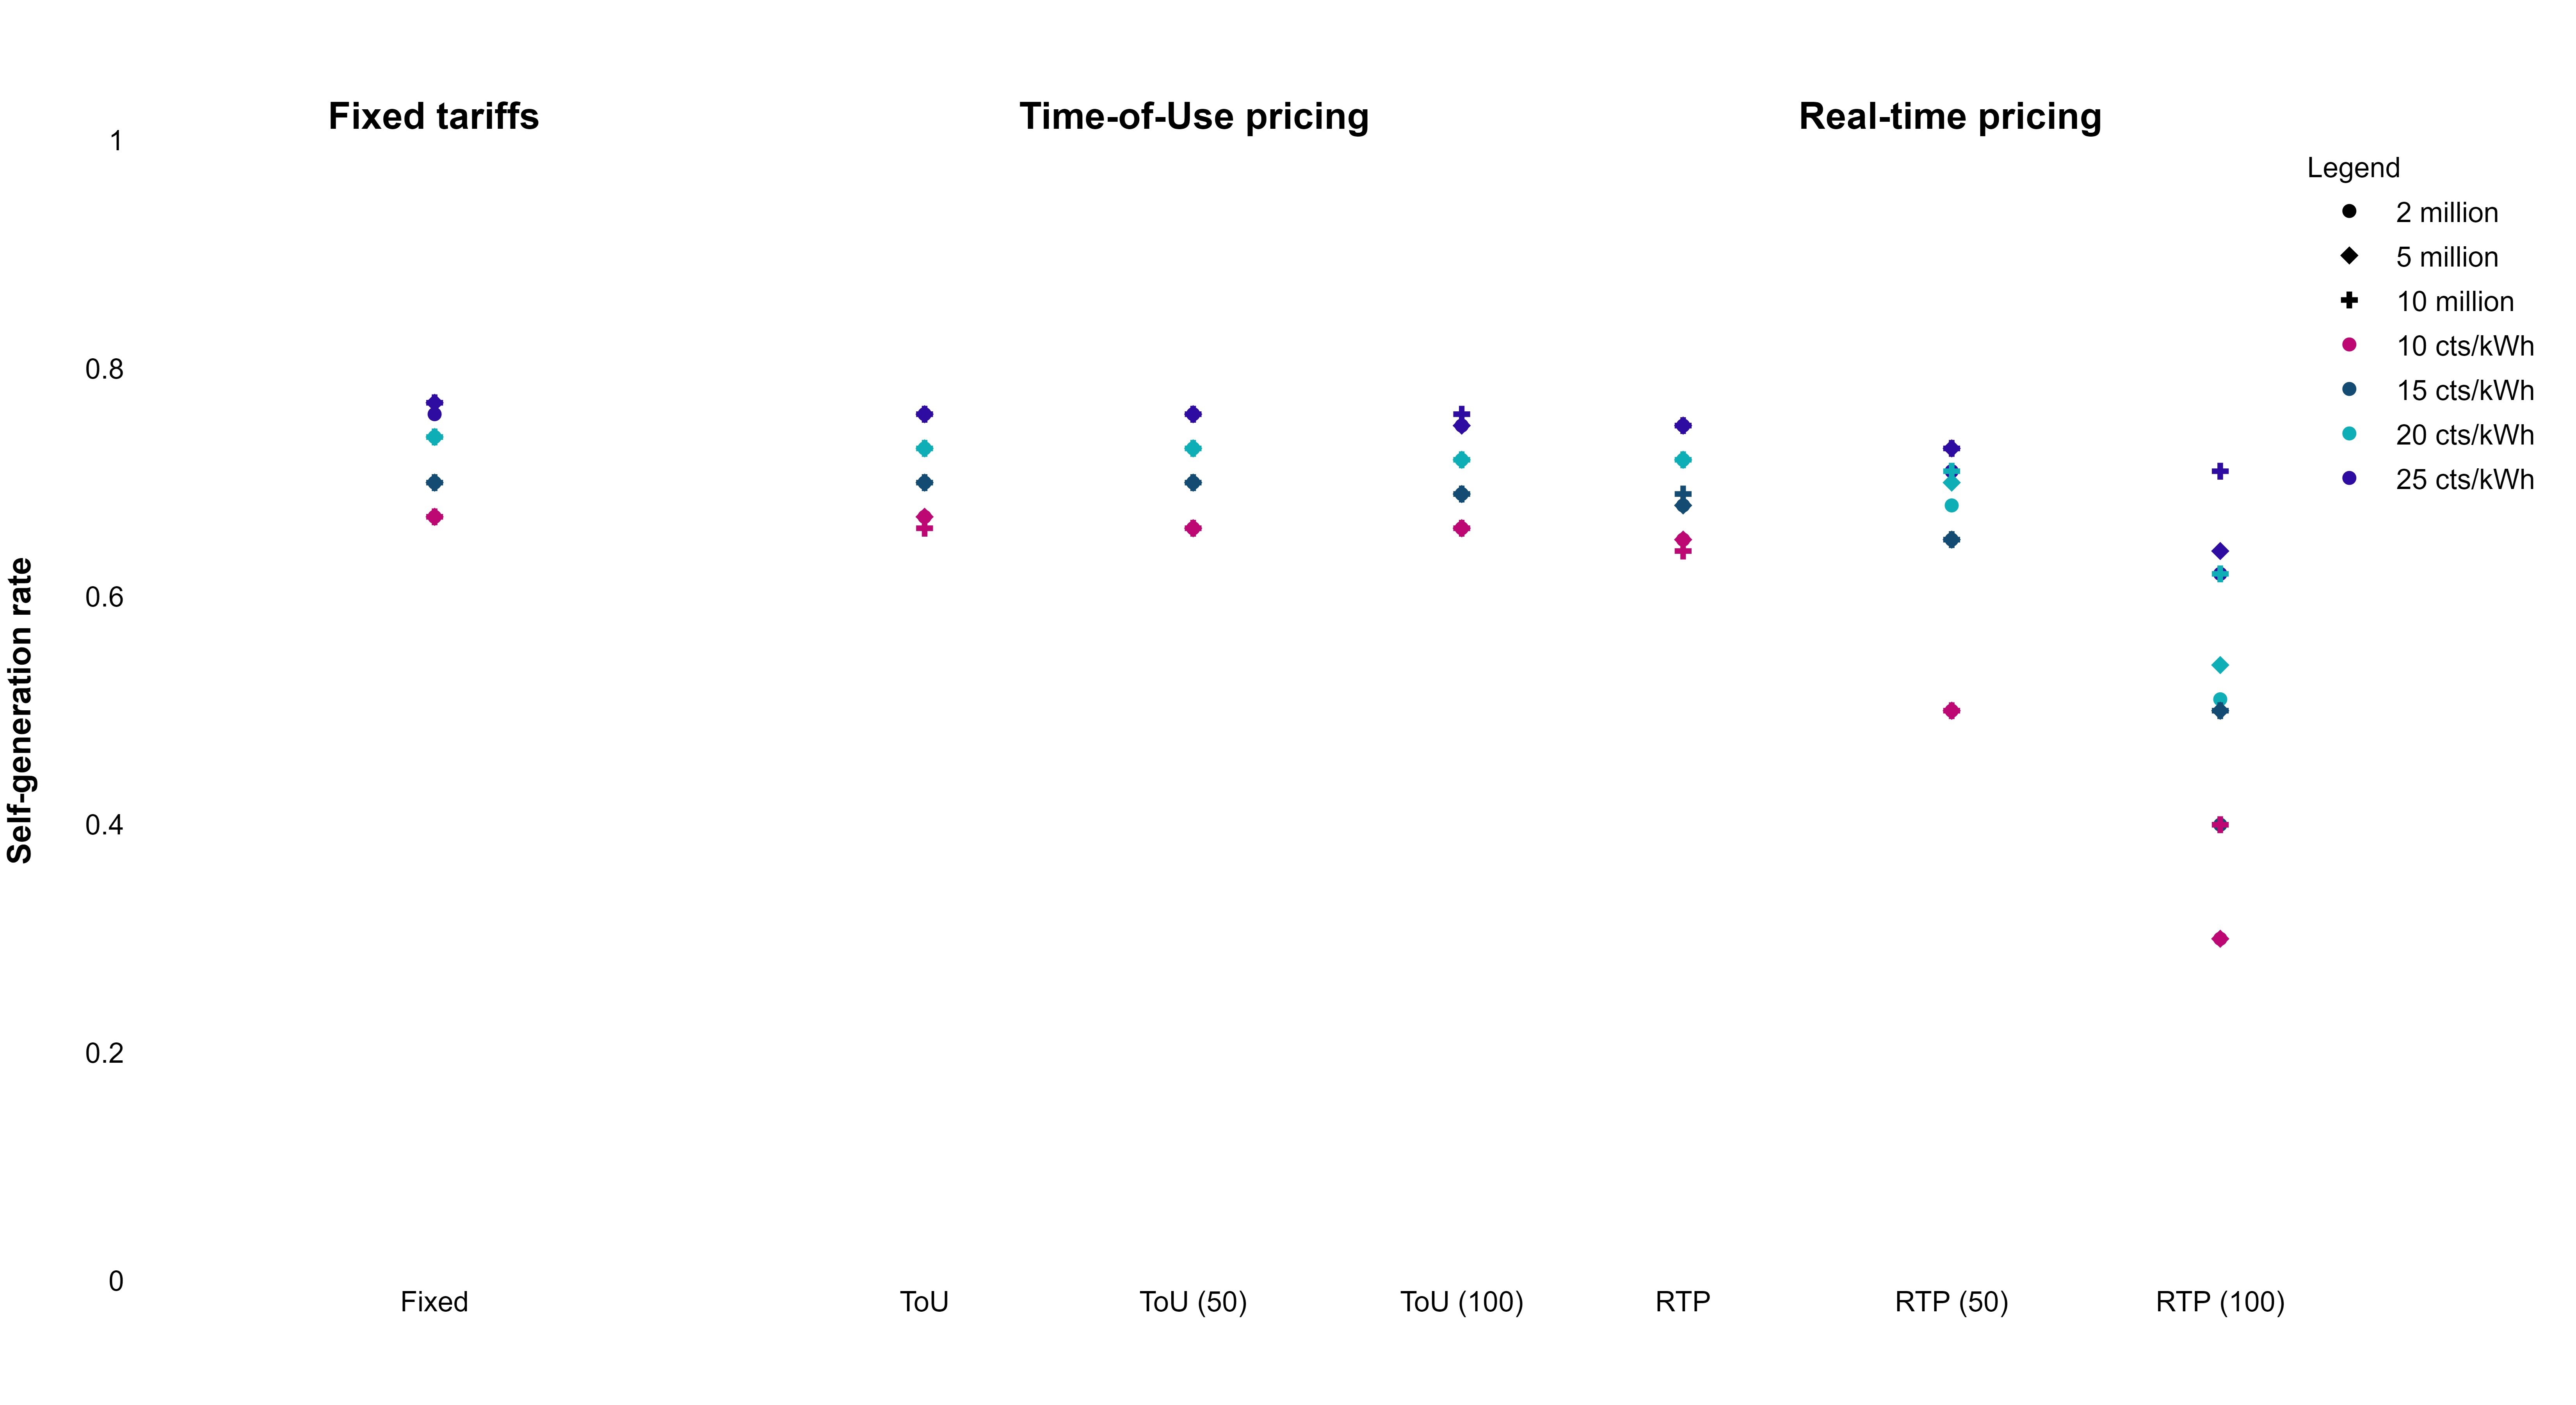Select the purple plus marker above RTP (100)
This screenshot has width=2576, height=1405.
(2220, 471)
